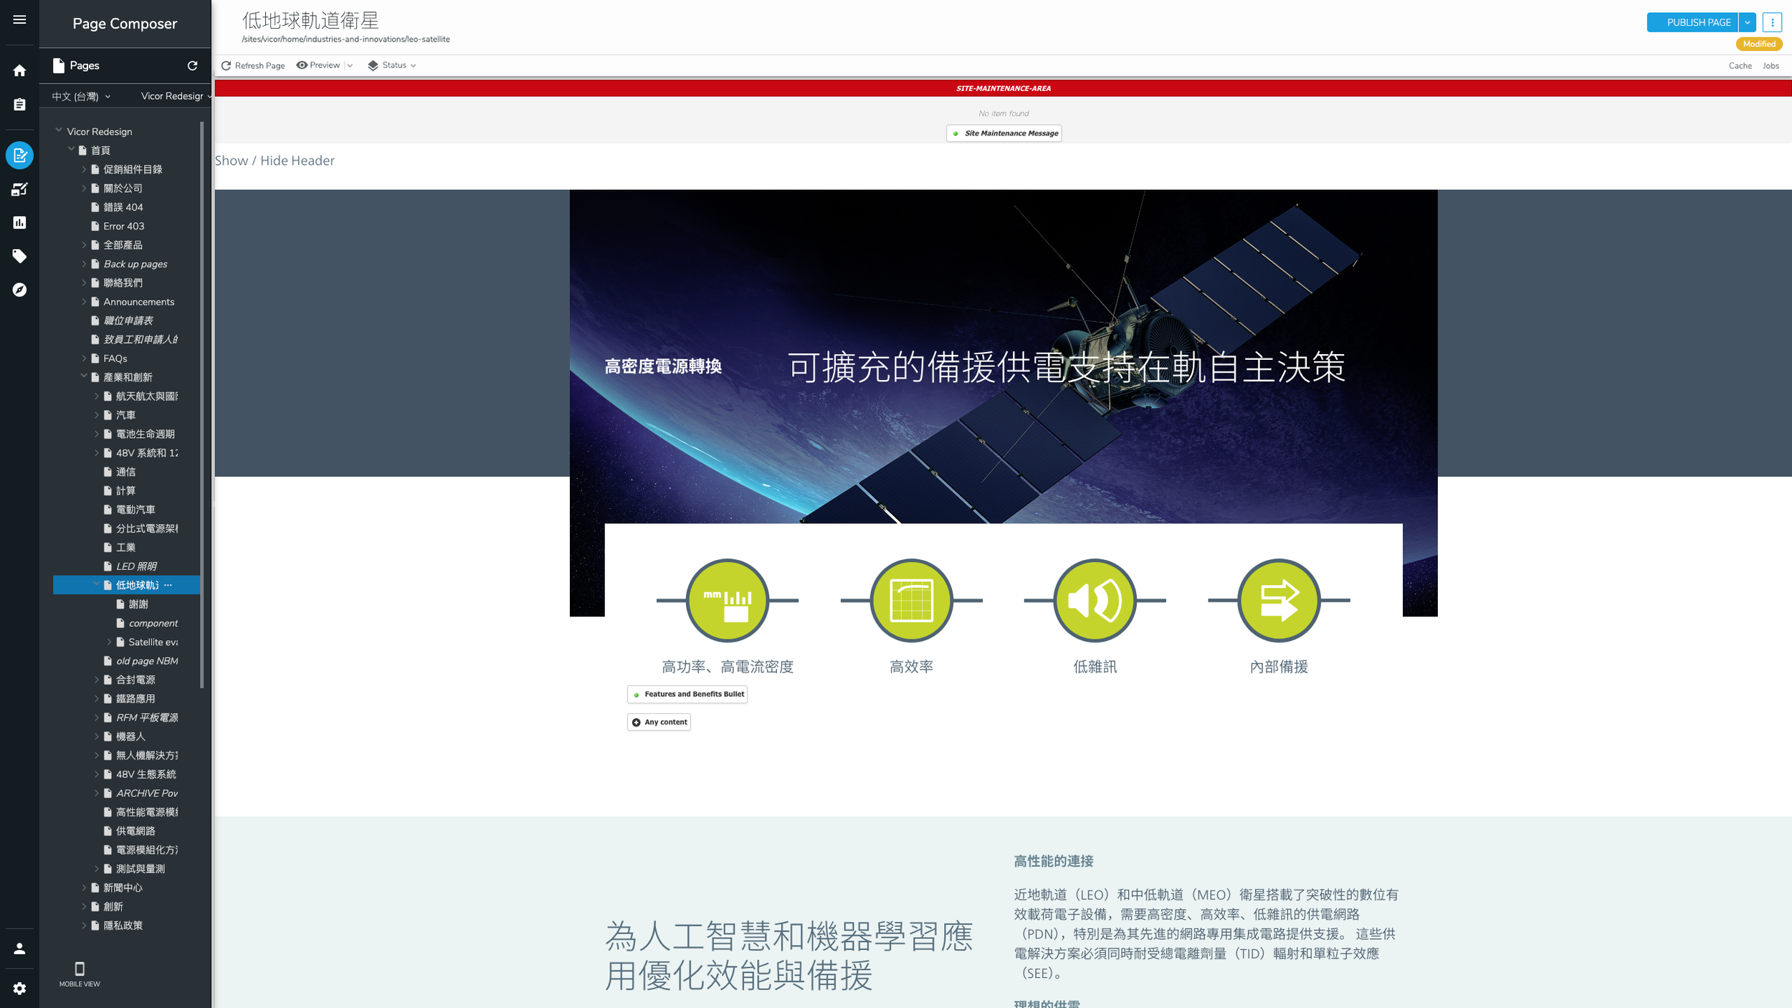The width and height of the screenshot is (1792, 1008).
Task: Expand the Satellite eva tree node
Action: click(x=109, y=642)
